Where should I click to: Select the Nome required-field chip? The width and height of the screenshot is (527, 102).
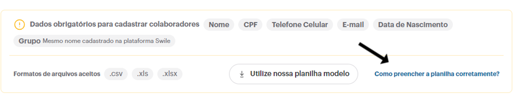(x=219, y=25)
